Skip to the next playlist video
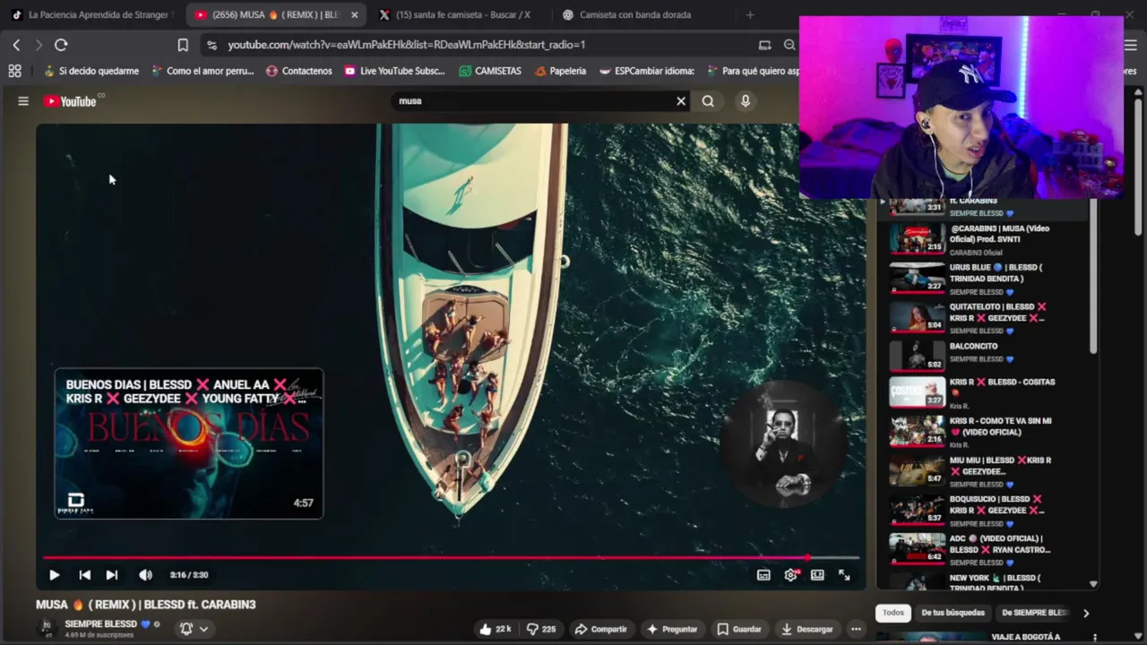Image resolution: width=1147 pixels, height=645 pixels. pos(111,575)
